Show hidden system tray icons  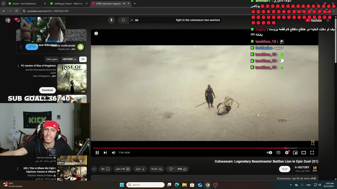pos(291,185)
